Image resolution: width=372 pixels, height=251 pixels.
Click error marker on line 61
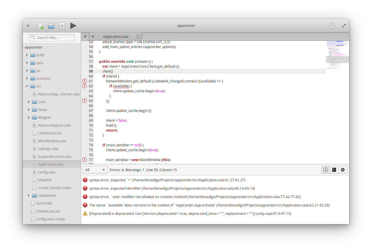pyautogui.click(x=85, y=81)
